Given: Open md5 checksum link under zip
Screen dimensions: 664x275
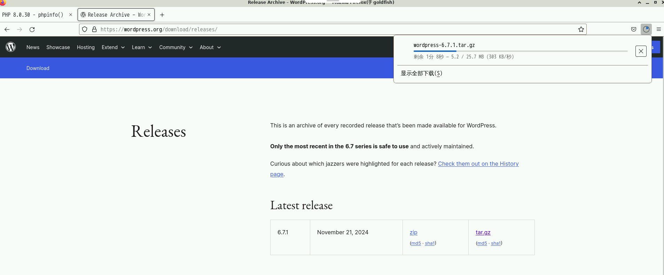Looking at the screenshot, I should 416,243.
